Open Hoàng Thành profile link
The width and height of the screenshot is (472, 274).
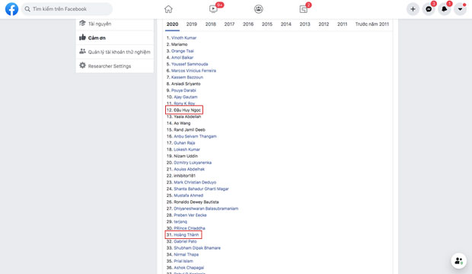(x=187, y=235)
